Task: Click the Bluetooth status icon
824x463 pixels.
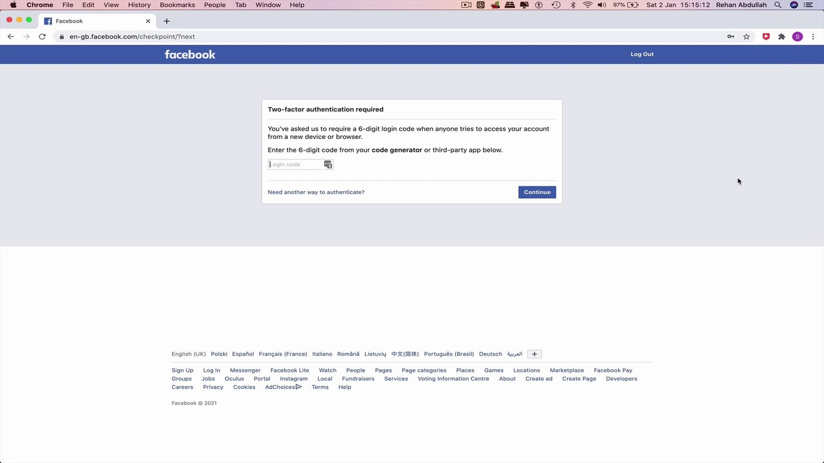Action: tap(573, 5)
